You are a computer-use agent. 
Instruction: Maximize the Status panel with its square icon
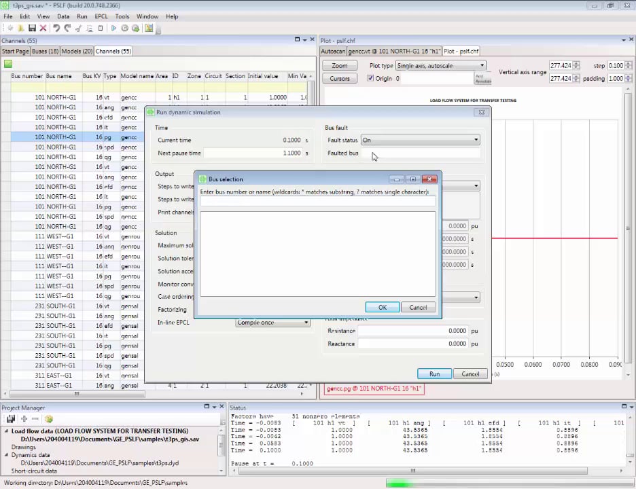tap(624, 406)
